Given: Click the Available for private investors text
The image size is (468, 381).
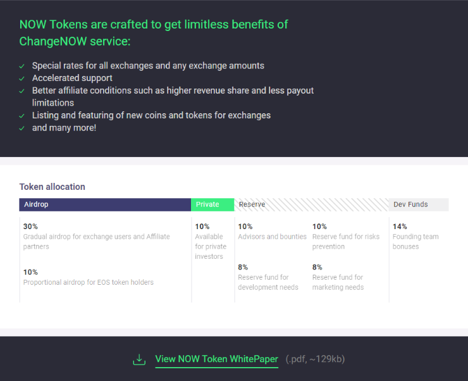Looking at the screenshot, I should click(211, 246).
